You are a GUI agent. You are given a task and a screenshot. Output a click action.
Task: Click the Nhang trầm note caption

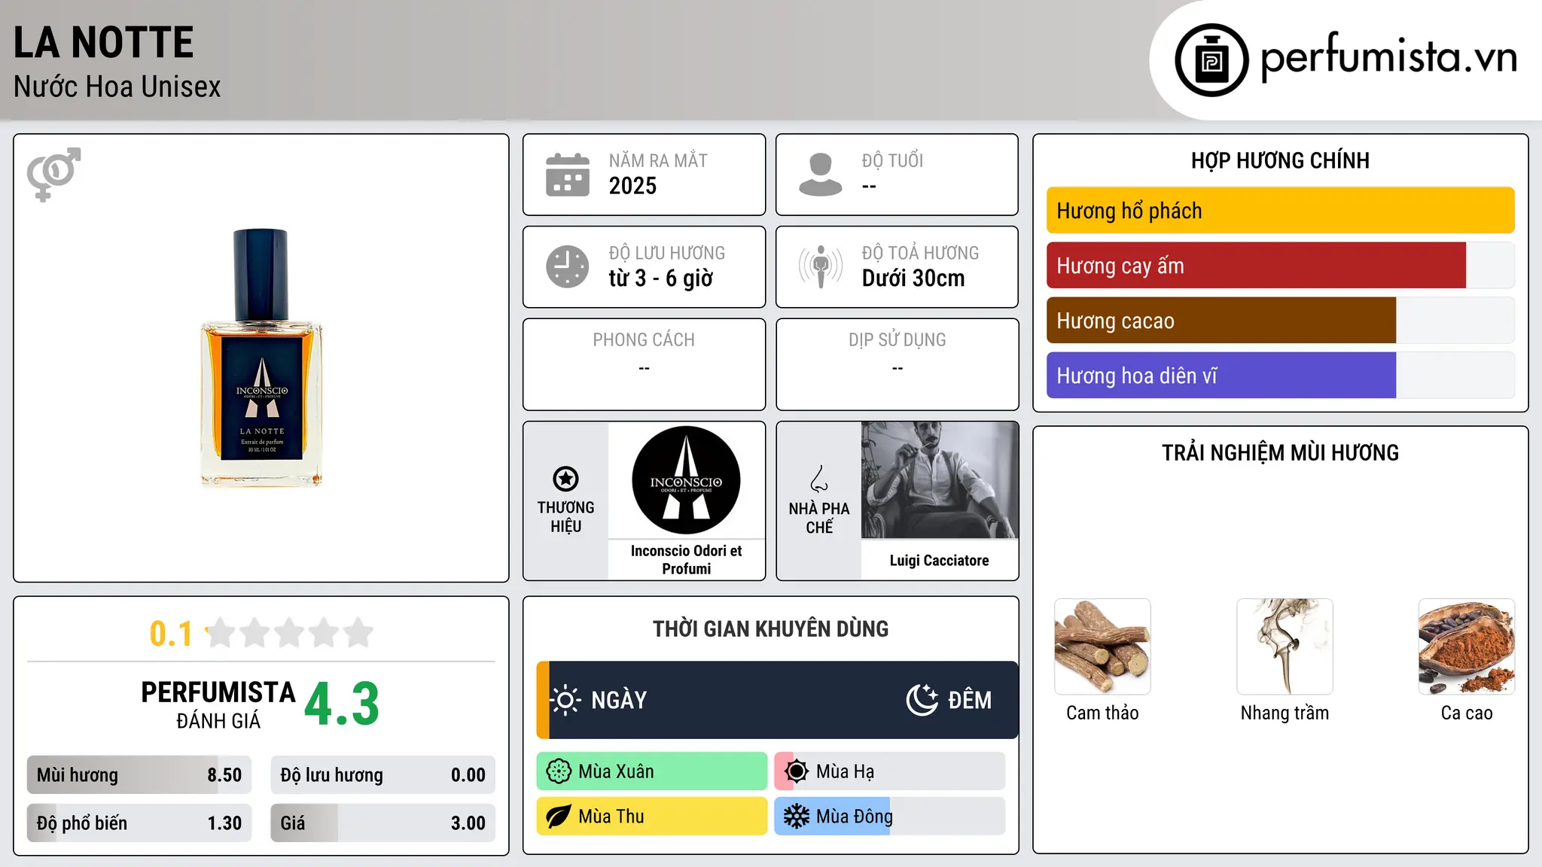point(1284,713)
